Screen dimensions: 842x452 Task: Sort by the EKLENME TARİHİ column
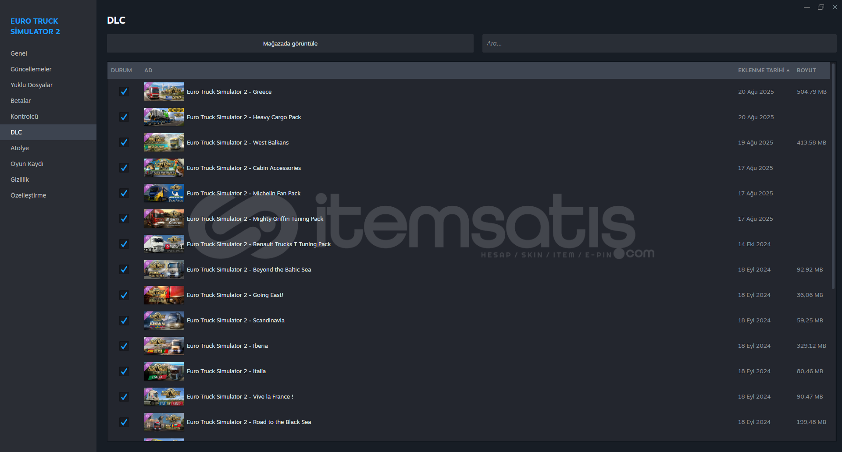click(x=764, y=70)
